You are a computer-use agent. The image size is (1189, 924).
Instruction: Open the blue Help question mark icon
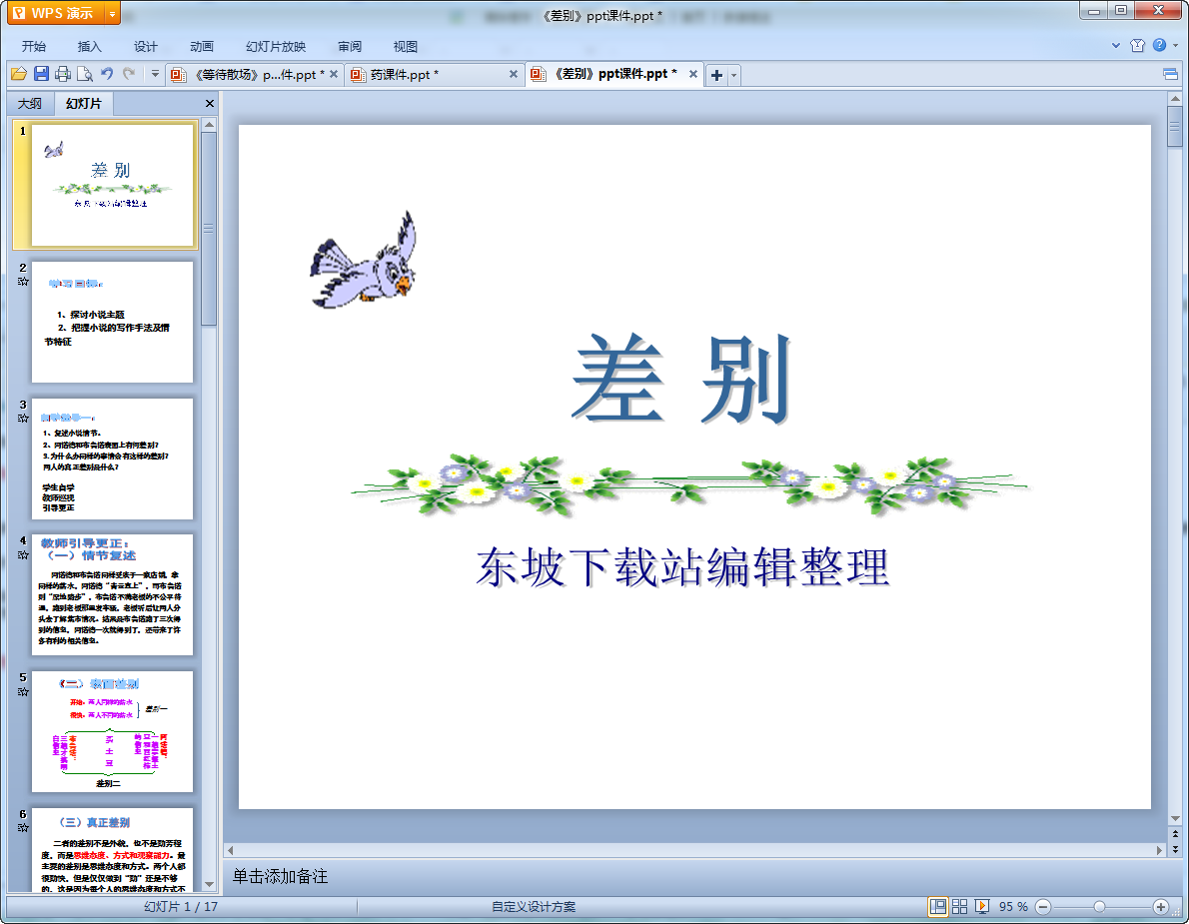click(1158, 46)
